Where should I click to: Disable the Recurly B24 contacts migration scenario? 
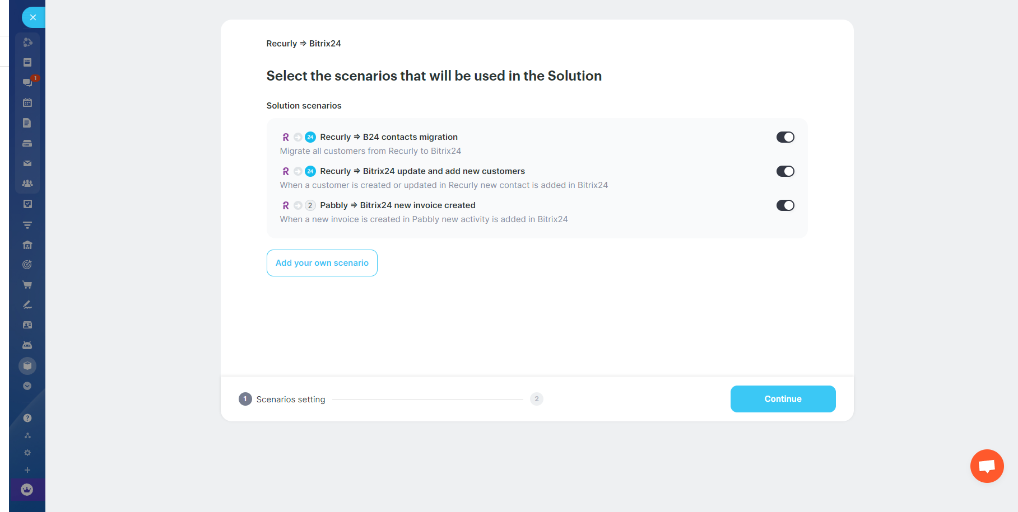click(785, 137)
